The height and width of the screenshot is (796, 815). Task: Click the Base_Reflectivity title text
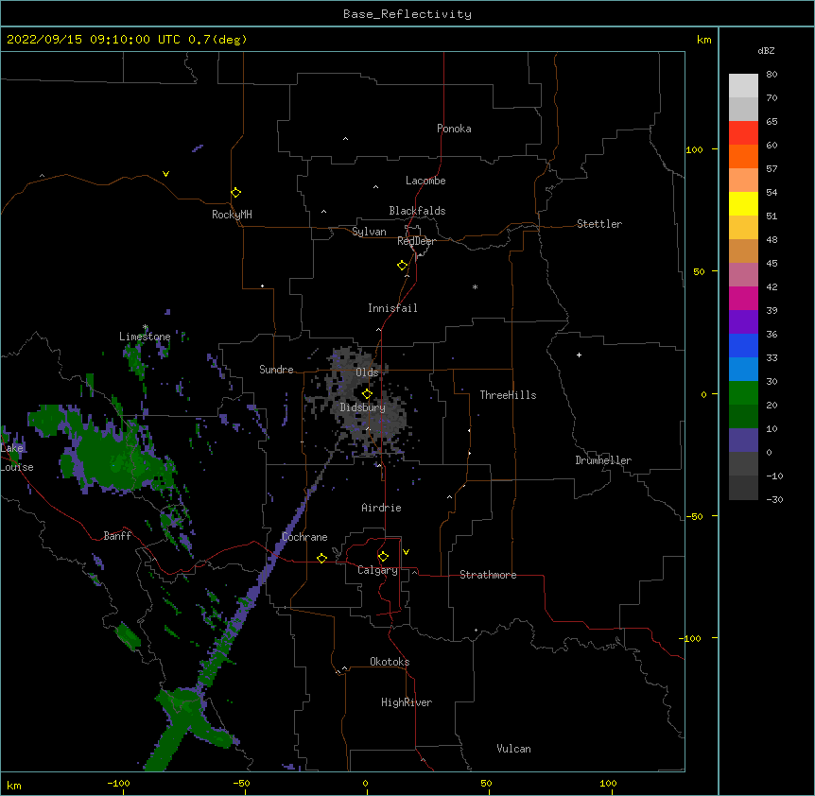[x=407, y=14]
